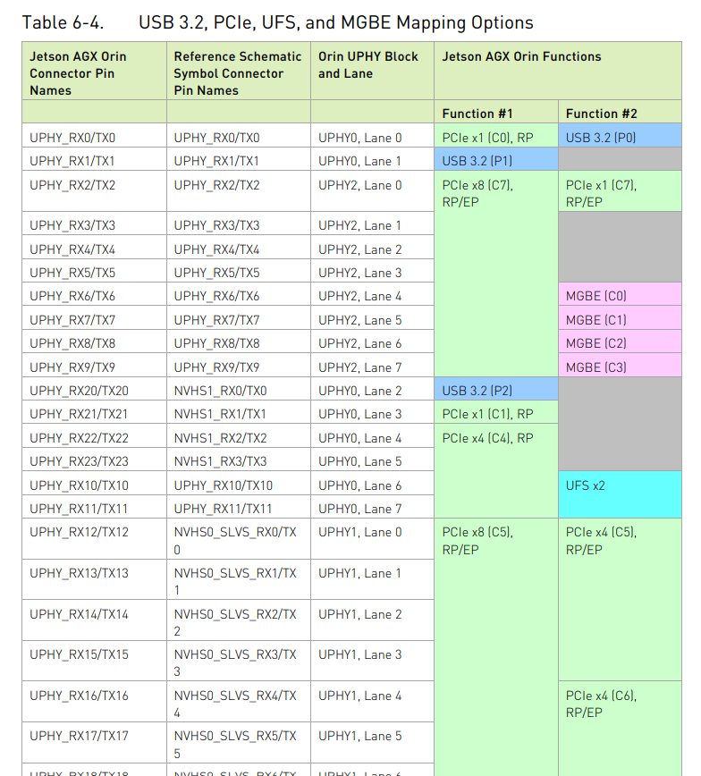Click the 'NVHS1_RX3/TX3' cell
The width and height of the screenshot is (701, 776).
[239, 460]
